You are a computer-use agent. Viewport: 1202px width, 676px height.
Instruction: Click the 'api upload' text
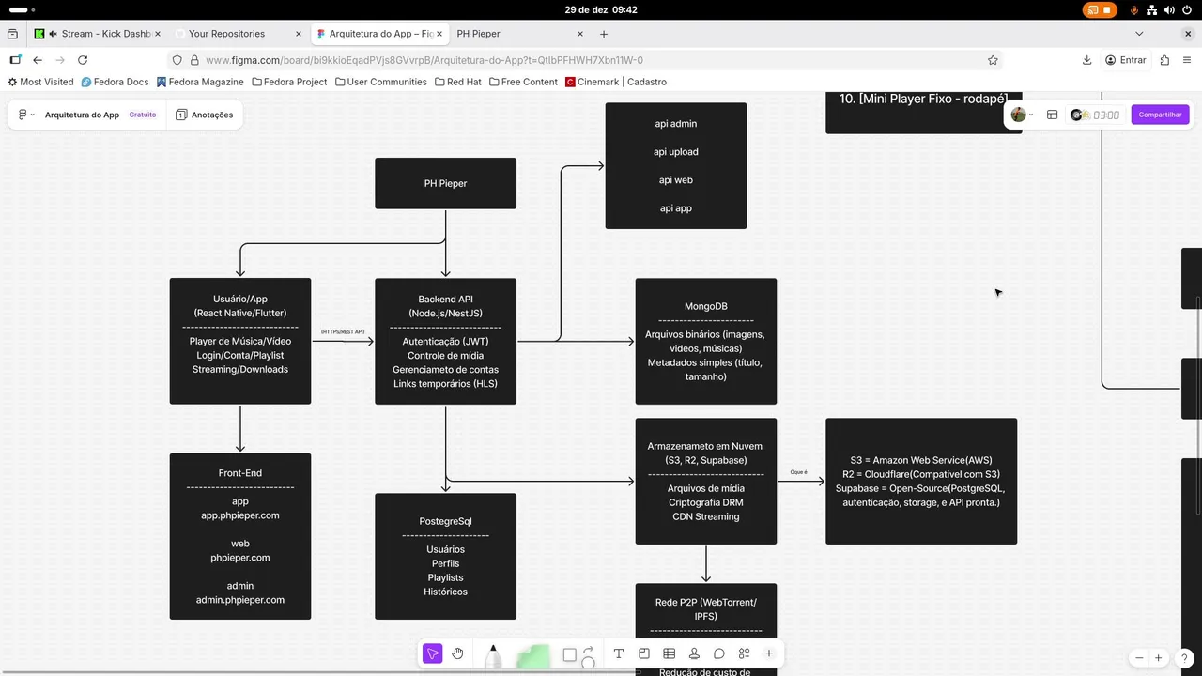click(676, 152)
